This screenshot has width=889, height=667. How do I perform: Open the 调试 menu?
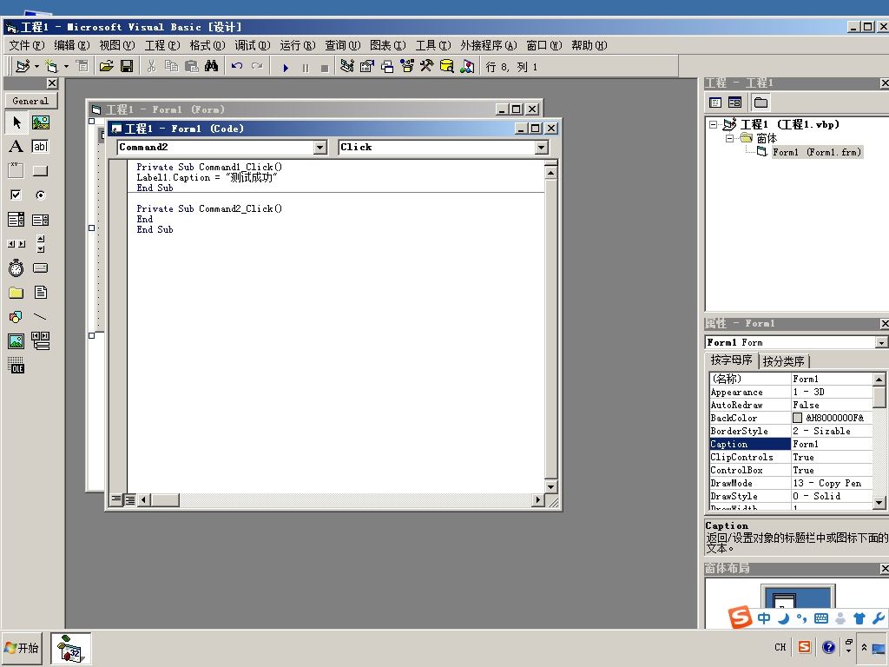[x=253, y=45]
